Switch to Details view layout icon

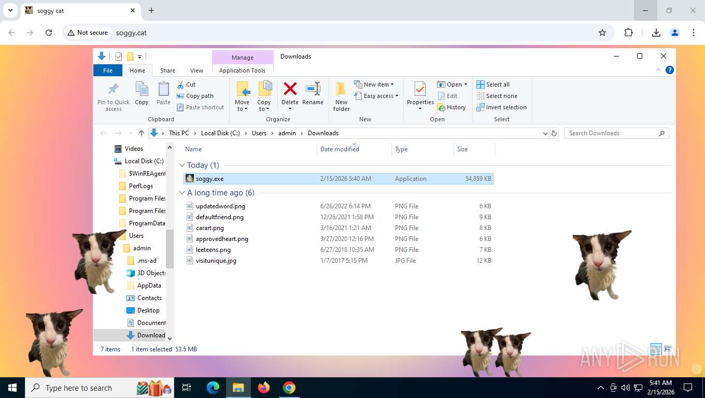pos(656,349)
